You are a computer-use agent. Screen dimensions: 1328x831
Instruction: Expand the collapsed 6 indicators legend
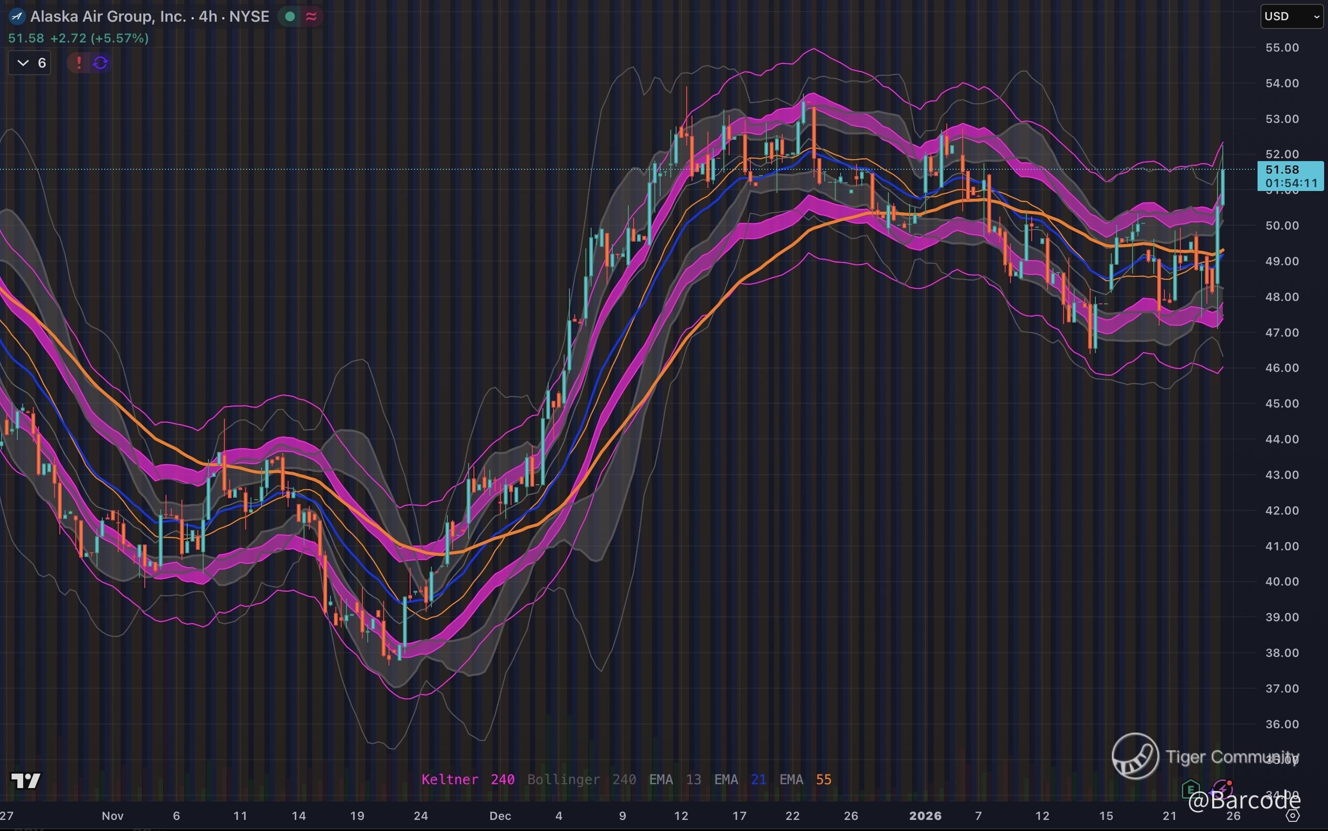(30, 63)
